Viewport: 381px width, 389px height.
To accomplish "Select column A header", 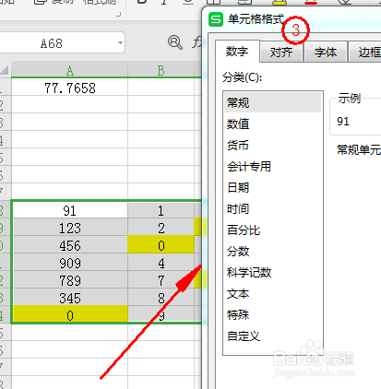I will pos(69,70).
